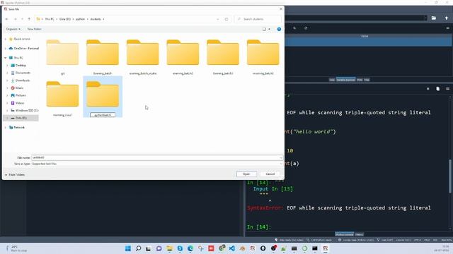Click the Search students box
453x254 pixels.
(x=258, y=19)
